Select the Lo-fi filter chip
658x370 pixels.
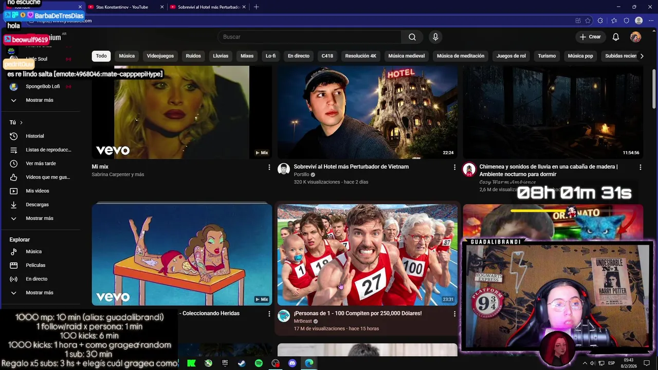[x=270, y=56]
